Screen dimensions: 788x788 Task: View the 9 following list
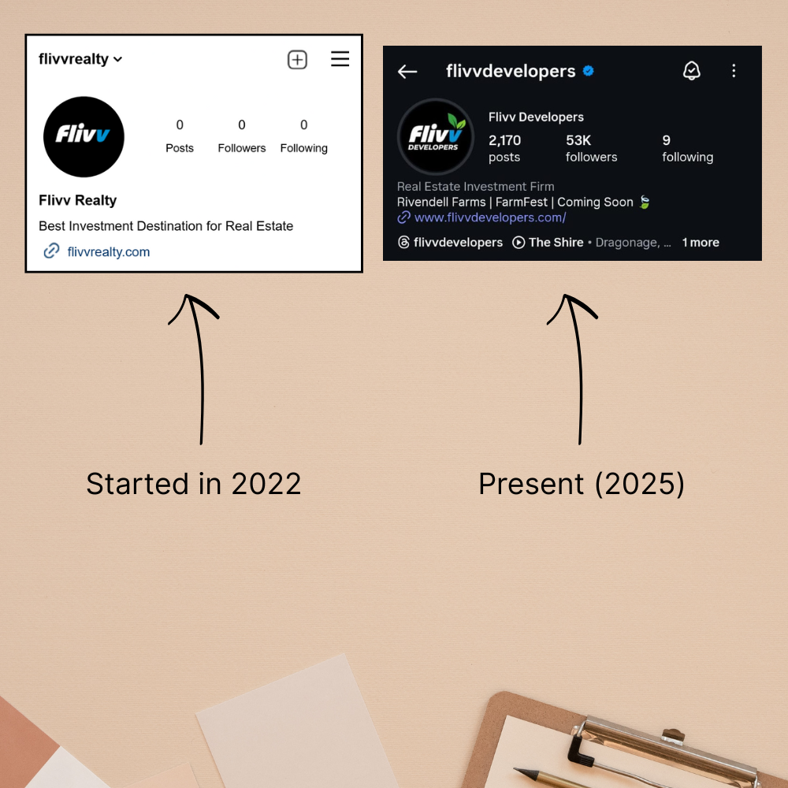click(687, 148)
